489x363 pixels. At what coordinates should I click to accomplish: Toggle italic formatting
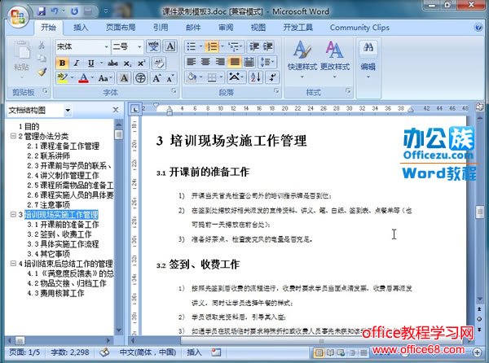click(x=77, y=63)
